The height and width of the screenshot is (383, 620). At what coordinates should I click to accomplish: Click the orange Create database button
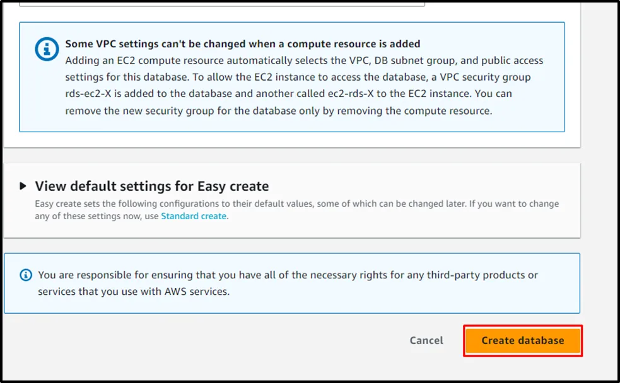tap(522, 340)
